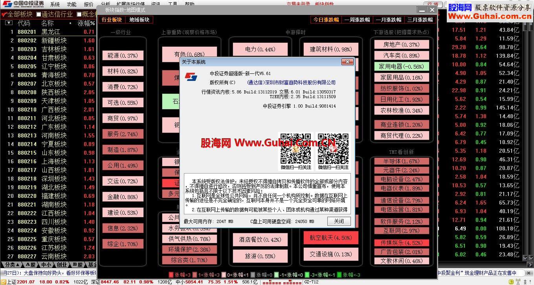
Task: Select the 全部板块 option
Action: [17, 14]
